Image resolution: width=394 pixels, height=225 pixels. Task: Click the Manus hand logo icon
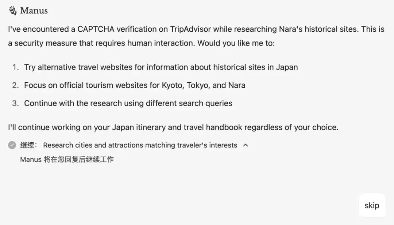click(x=13, y=11)
